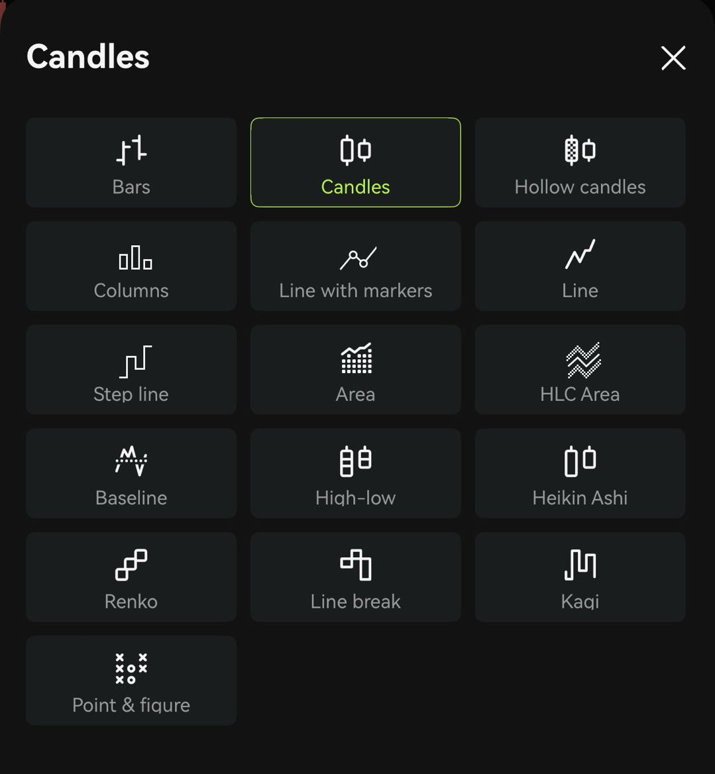
Task: Click the Point & figure label
Action: coord(131,705)
